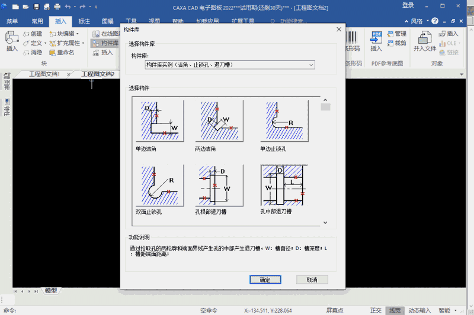474x315 pixels.
Task: Click the 并入文件 merge file icon
Action: click(x=424, y=40)
